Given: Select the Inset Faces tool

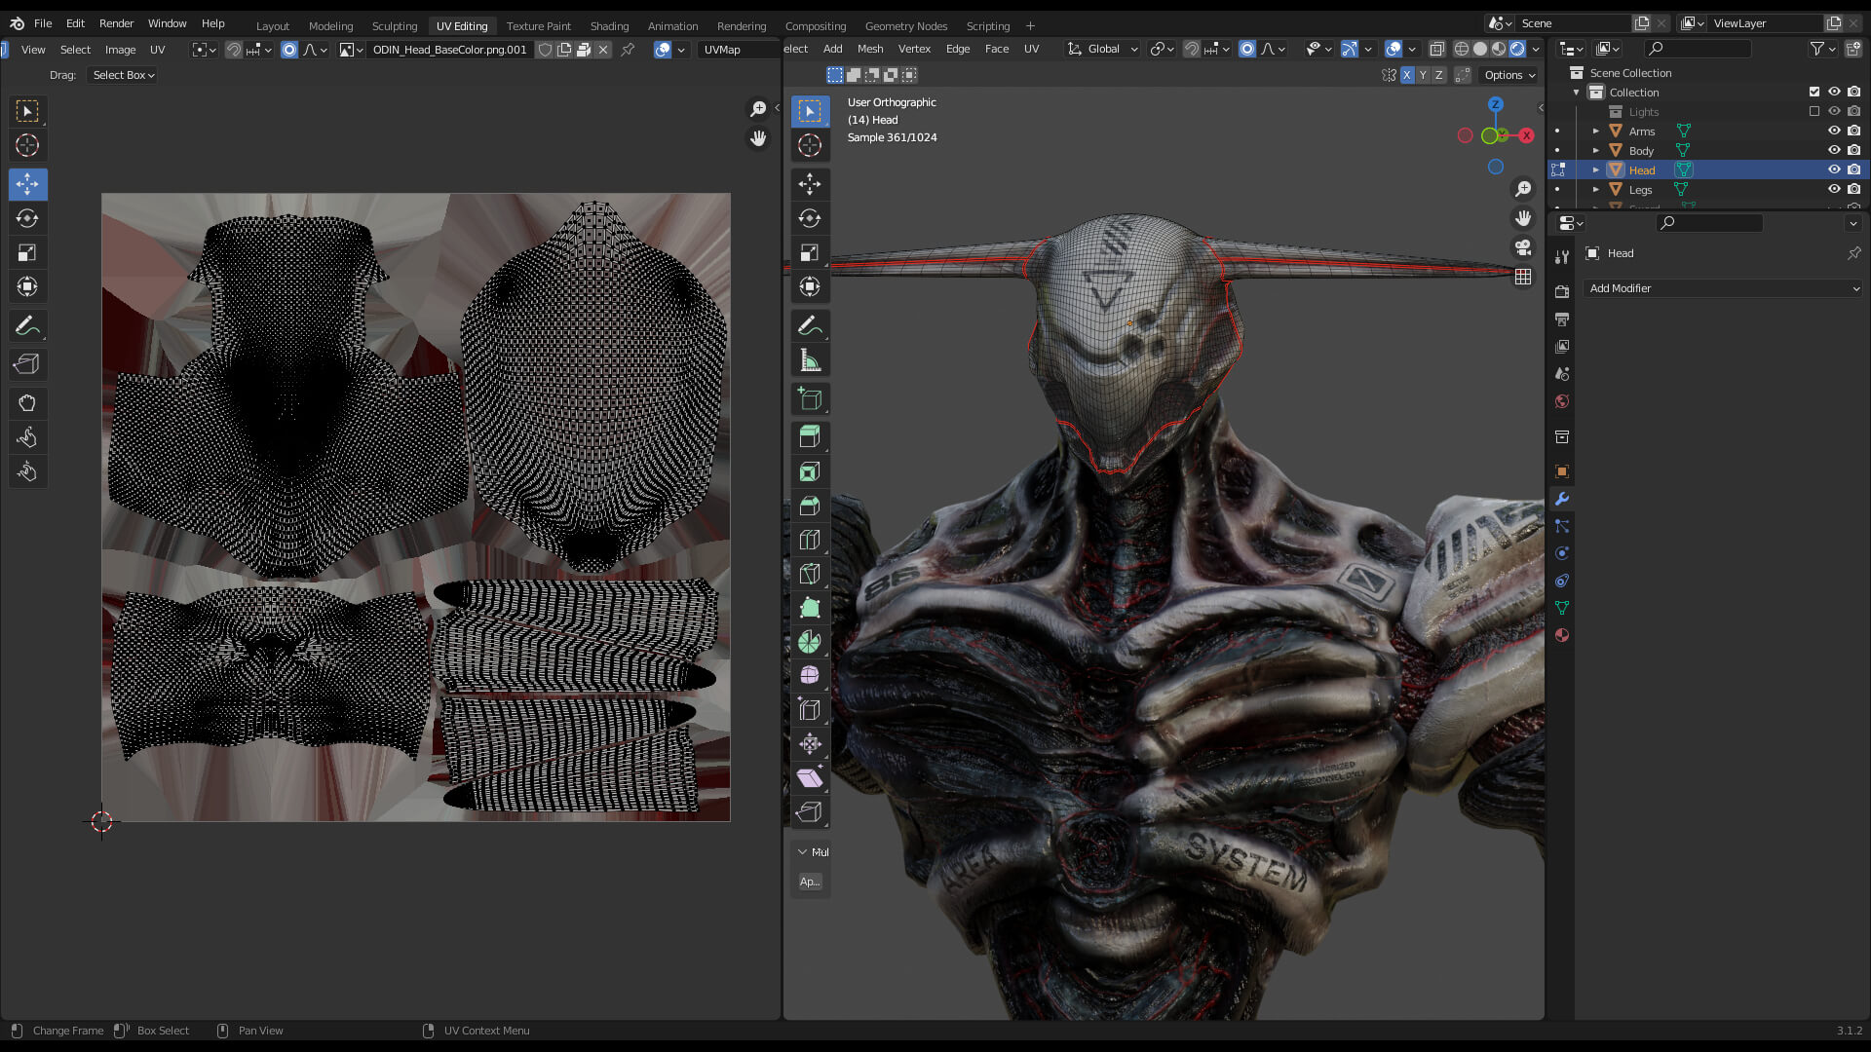Looking at the screenshot, I should (810, 471).
